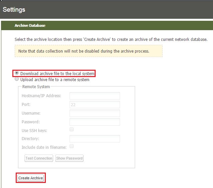Select Download archive file to local system

(x=17, y=73)
